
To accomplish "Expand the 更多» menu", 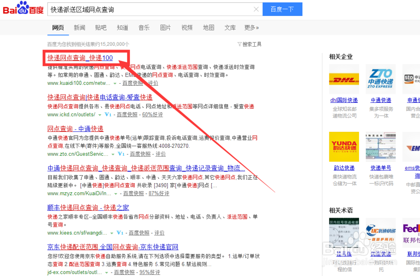I will (252, 28).
